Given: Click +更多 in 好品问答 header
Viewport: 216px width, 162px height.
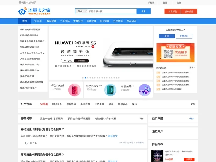Looking at the screenshot, I should [141, 118].
